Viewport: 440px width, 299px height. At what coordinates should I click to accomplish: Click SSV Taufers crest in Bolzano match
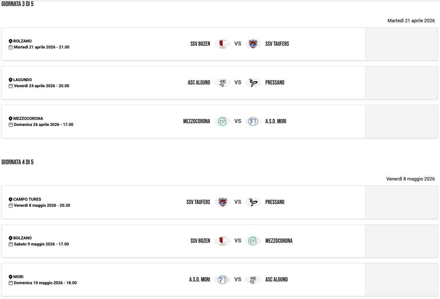pyautogui.click(x=253, y=44)
